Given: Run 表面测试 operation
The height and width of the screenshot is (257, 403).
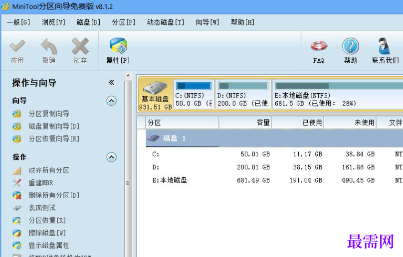Looking at the screenshot, I should point(42,208).
